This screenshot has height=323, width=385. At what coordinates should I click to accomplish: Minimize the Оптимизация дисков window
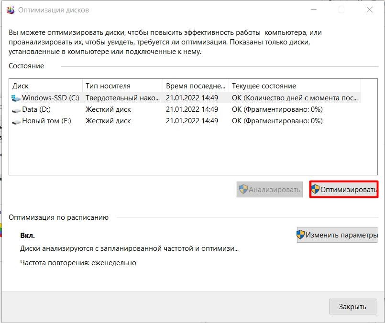point(314,10)
